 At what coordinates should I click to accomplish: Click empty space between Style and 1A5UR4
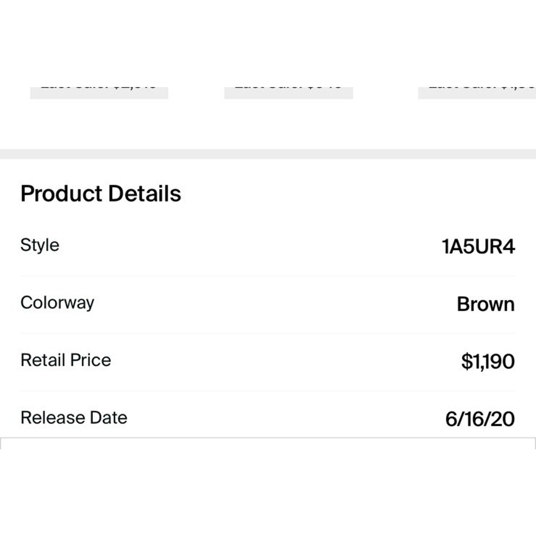point(251,246)
